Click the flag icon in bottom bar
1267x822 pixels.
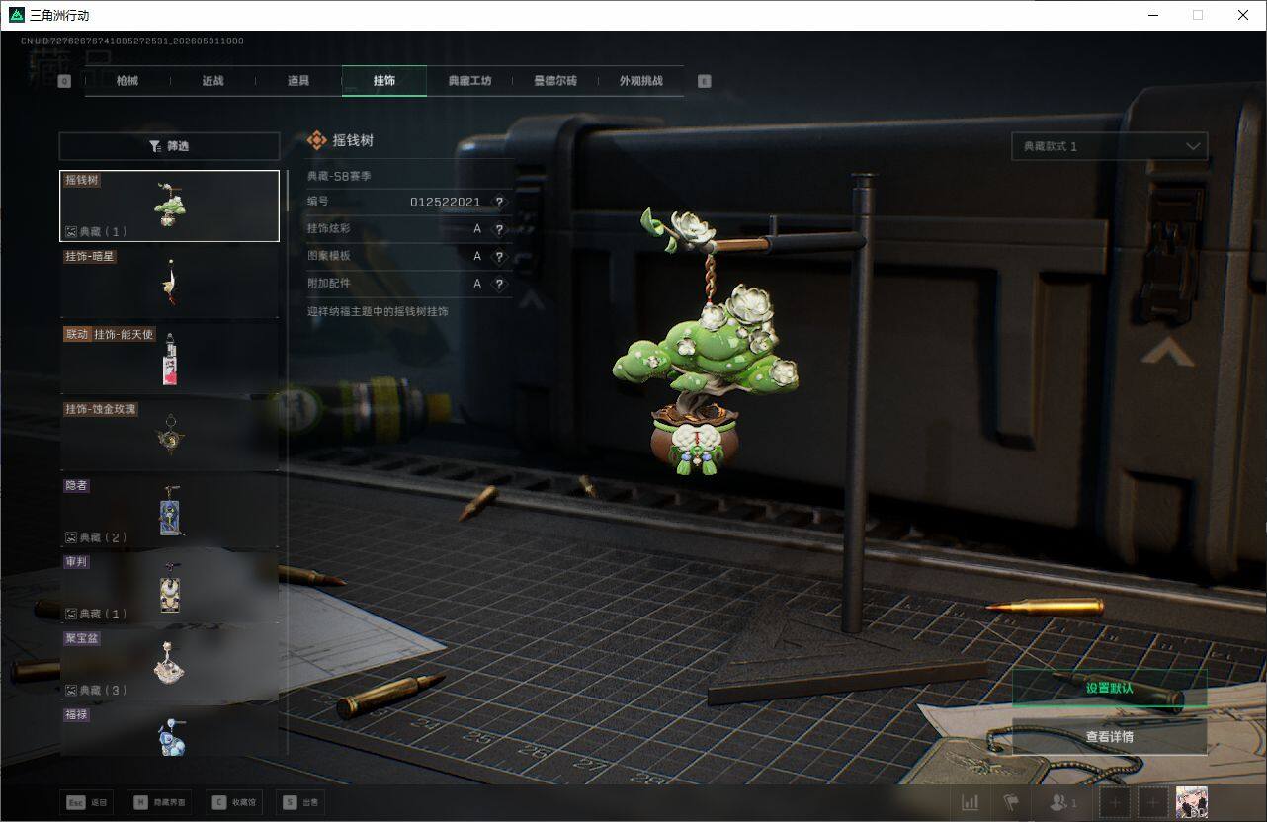coord(1011,803)
